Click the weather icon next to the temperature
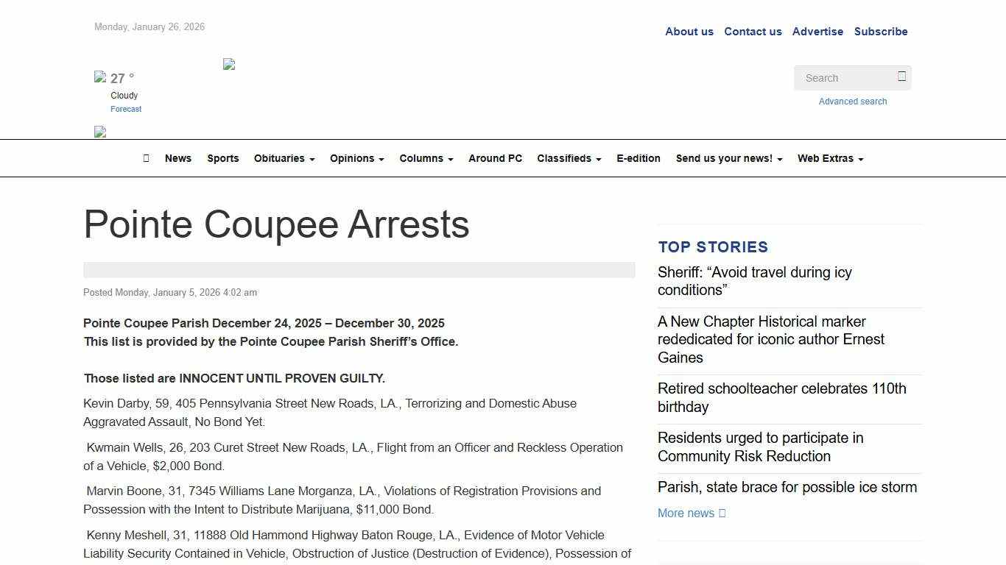This screenshot has width=1006, height=565. point(101,77)
